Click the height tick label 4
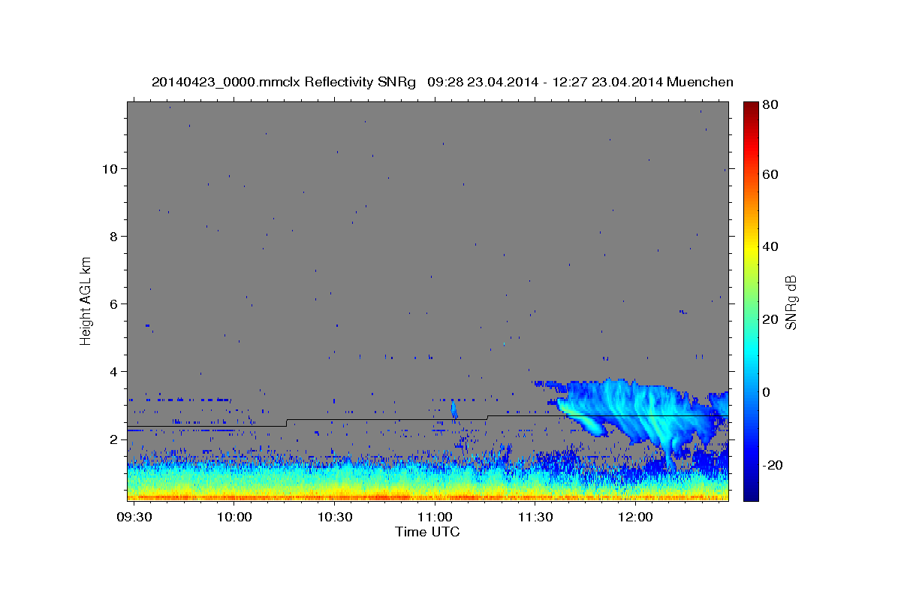This screenshot has height=601, width=901. point(113,372)
